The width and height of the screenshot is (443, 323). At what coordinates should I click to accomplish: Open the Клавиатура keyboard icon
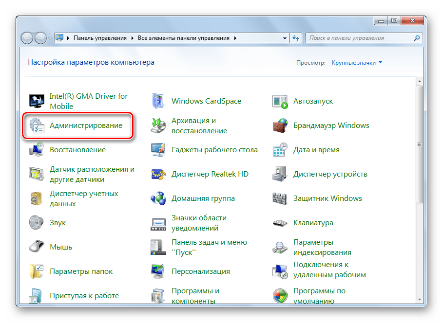coord(280,223)
